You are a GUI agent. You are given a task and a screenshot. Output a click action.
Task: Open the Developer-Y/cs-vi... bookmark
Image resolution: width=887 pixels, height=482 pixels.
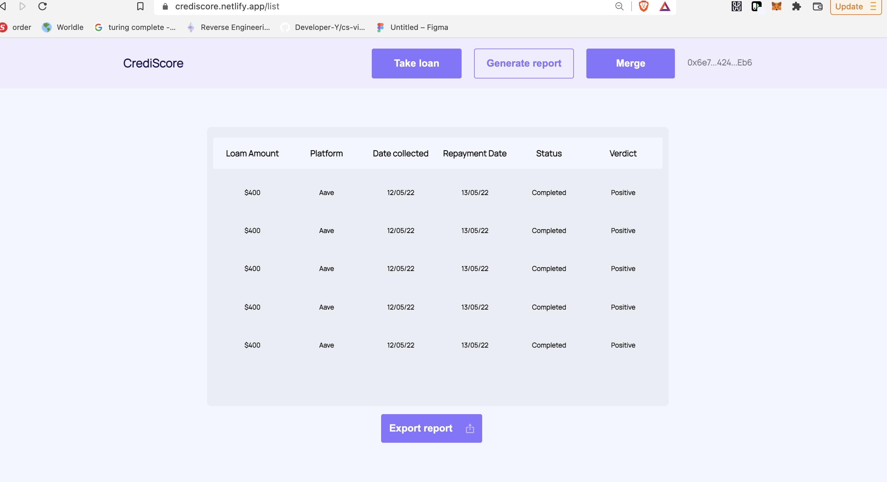(x=322, y=27)
